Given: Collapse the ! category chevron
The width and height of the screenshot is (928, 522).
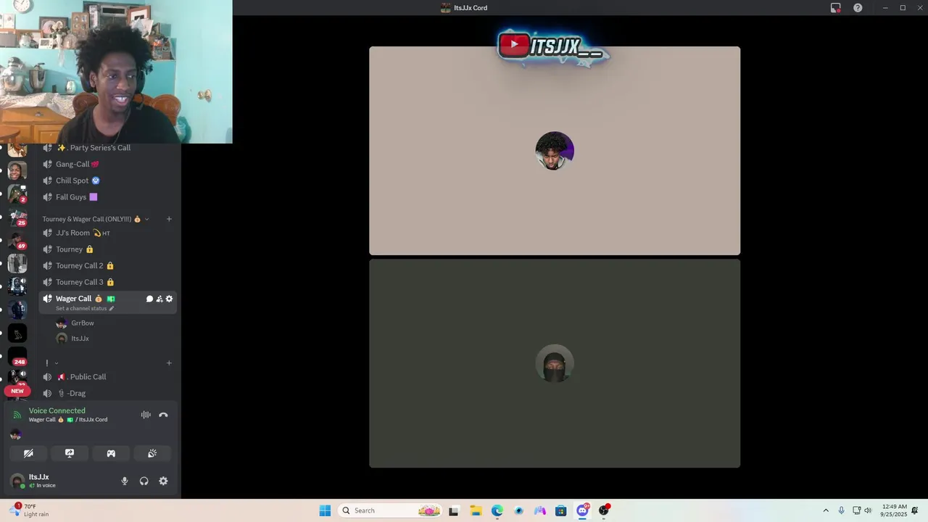Looking at the screenshot, I should [56, 362].
